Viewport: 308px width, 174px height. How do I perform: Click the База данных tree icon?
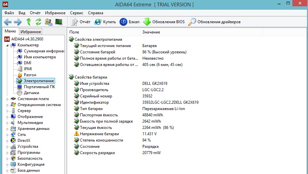pyautogui.click(x=13, y=170)
